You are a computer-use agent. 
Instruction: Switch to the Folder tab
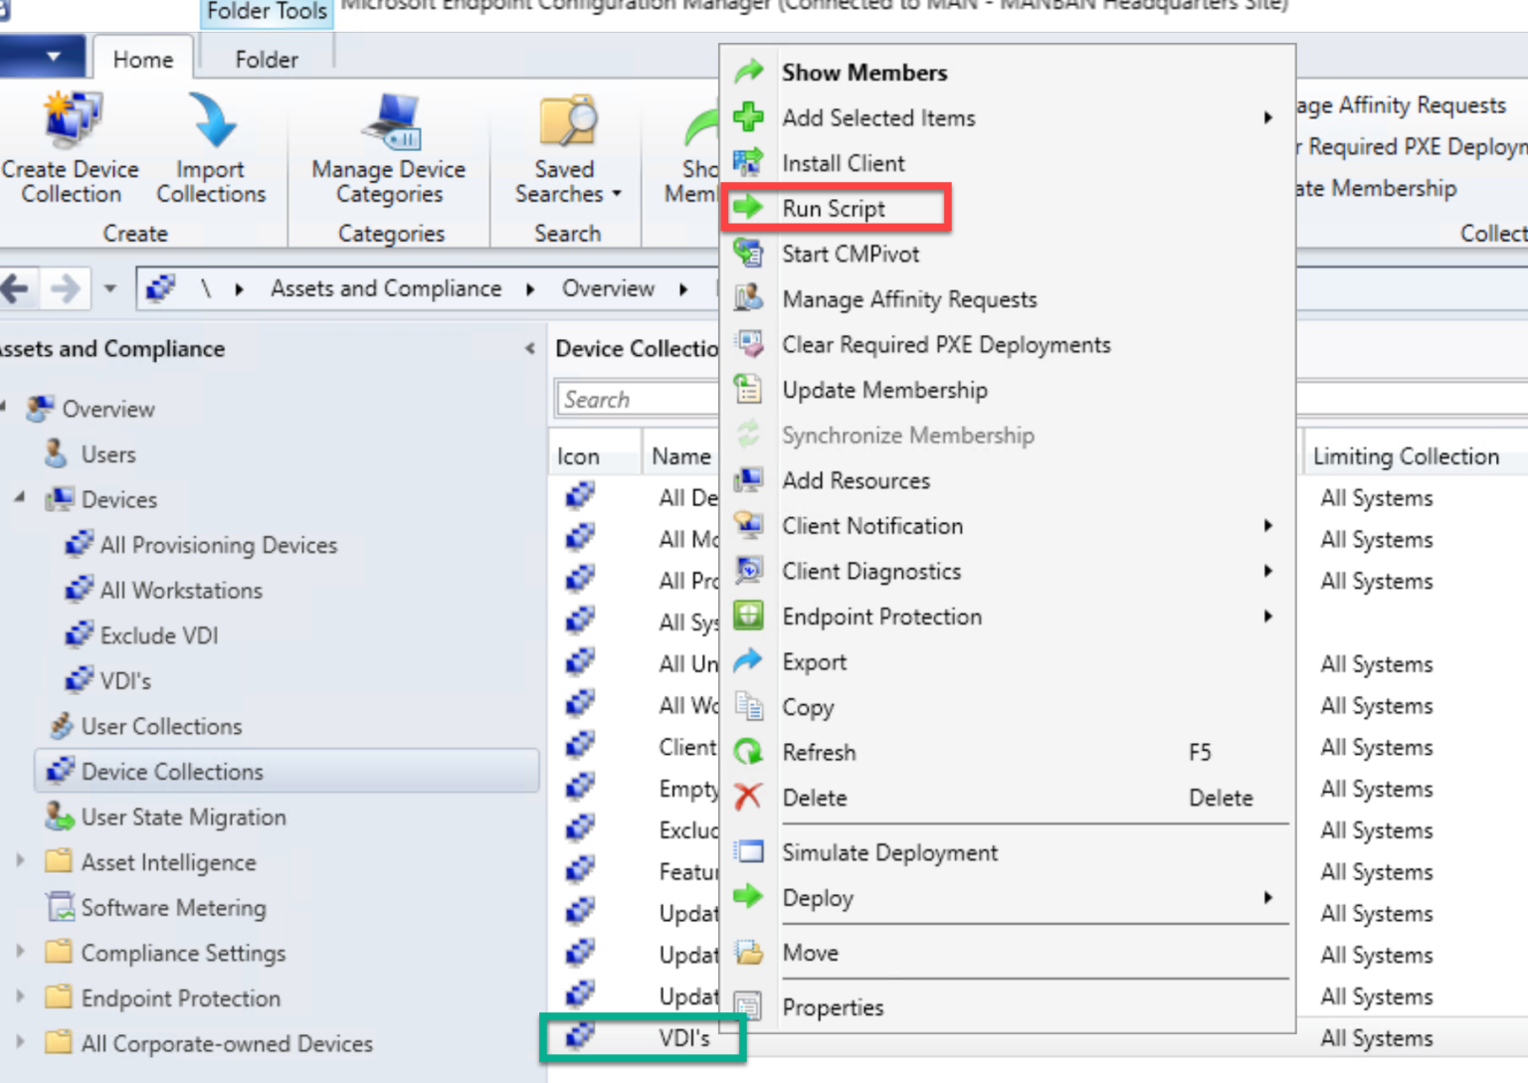click(x=265, y=59)
